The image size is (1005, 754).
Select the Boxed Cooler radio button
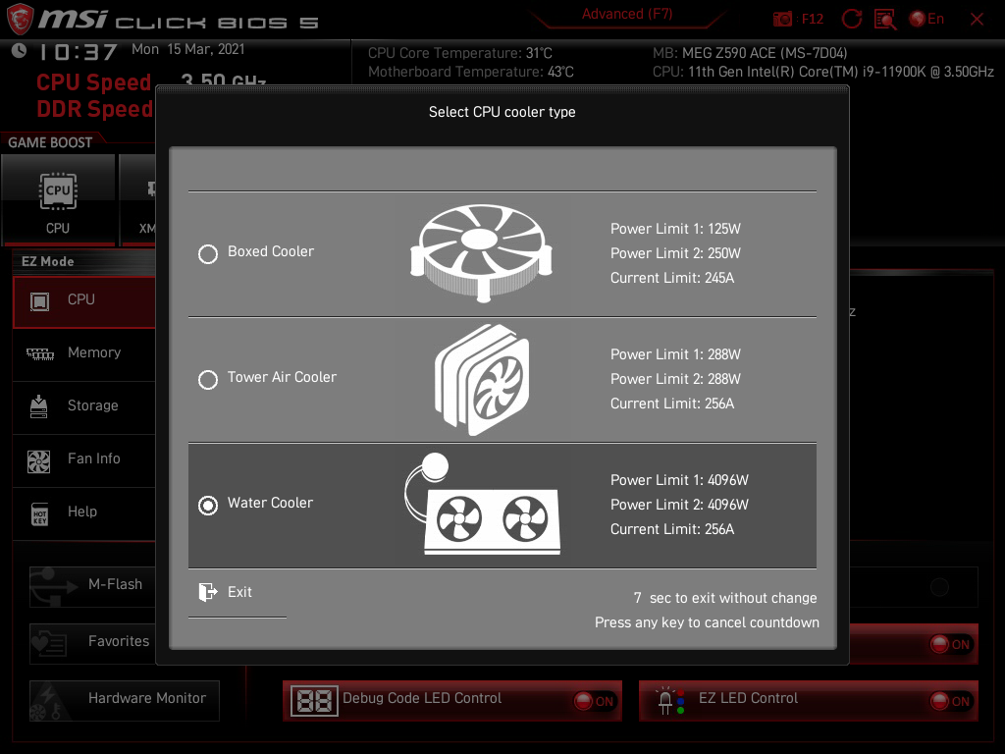click(x=208, y=254)
